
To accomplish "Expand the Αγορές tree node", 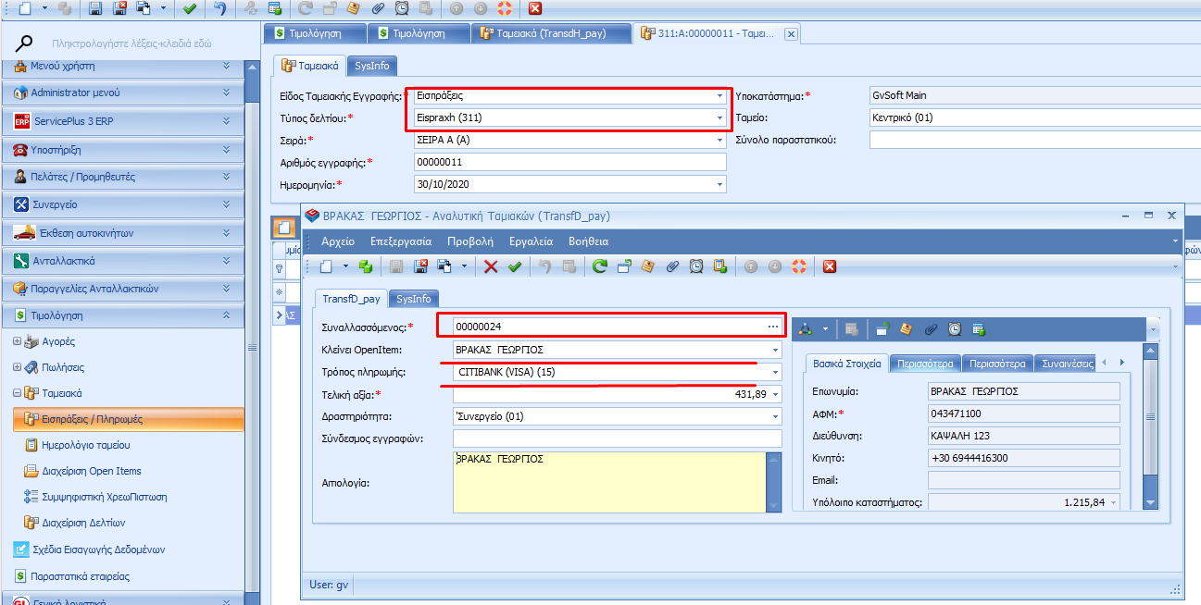I will pos(18,341).
